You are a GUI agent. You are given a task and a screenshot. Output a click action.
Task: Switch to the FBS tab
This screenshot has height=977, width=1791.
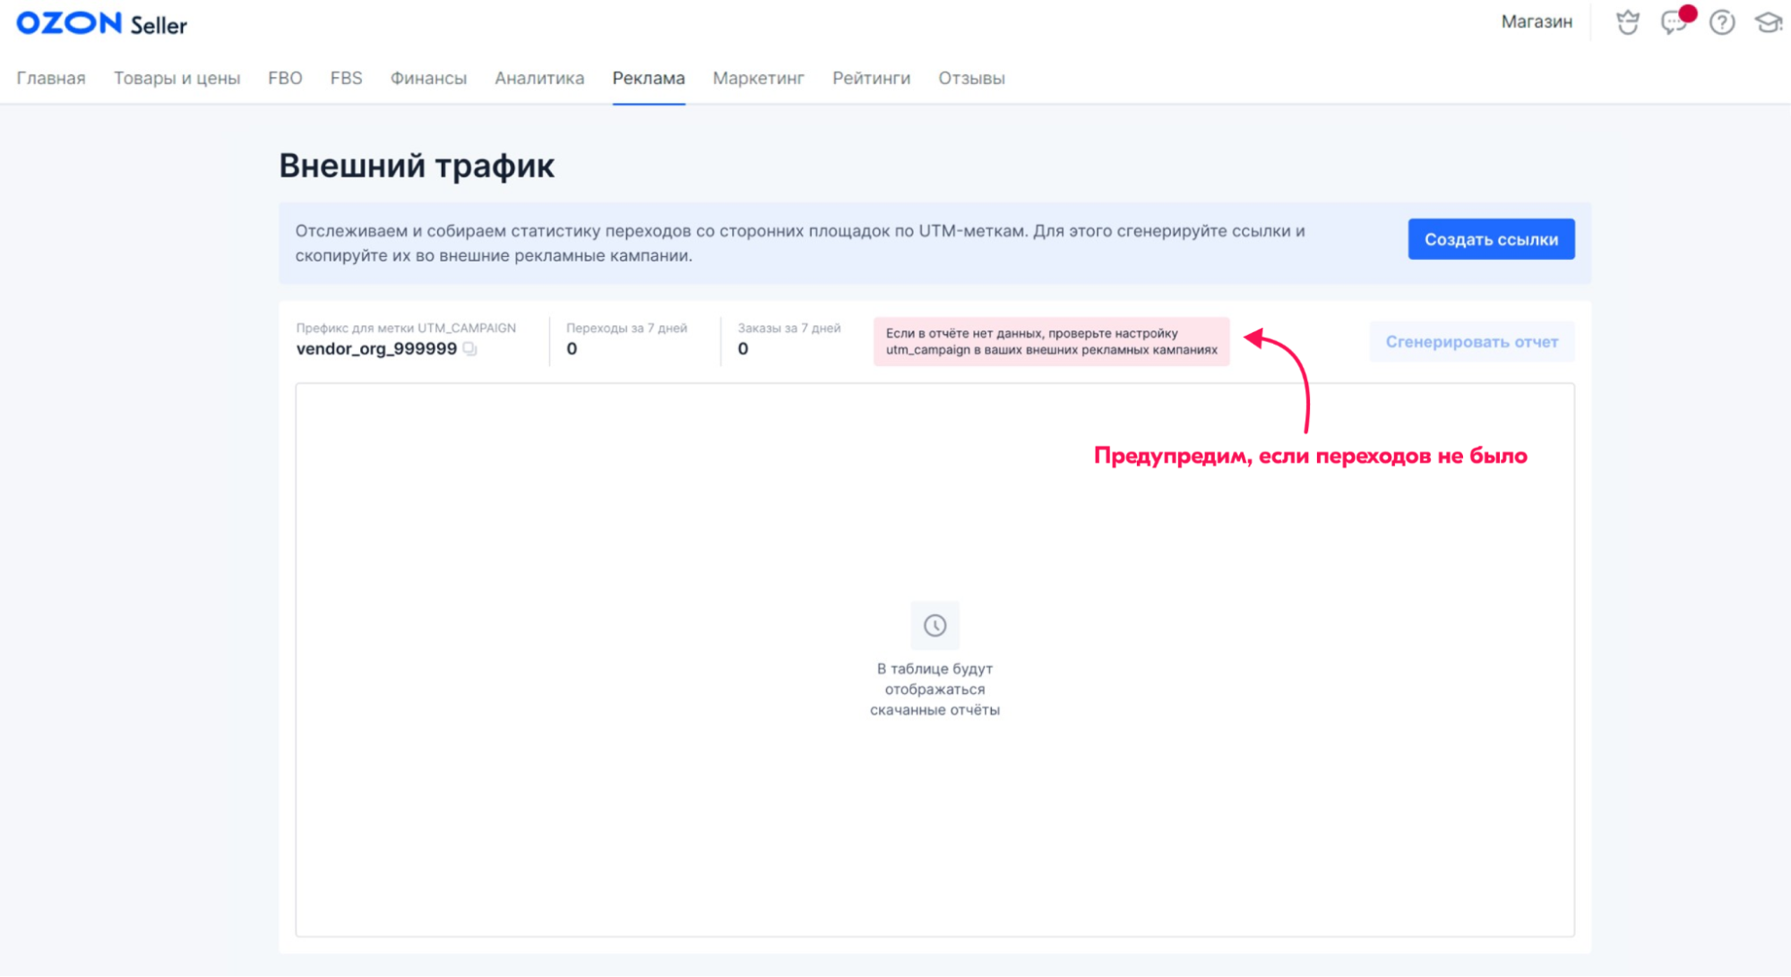(x=346, y=78)
